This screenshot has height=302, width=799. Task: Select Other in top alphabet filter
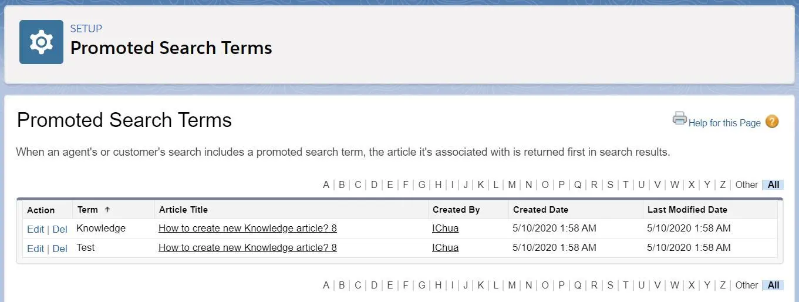(x=746, y=184)
